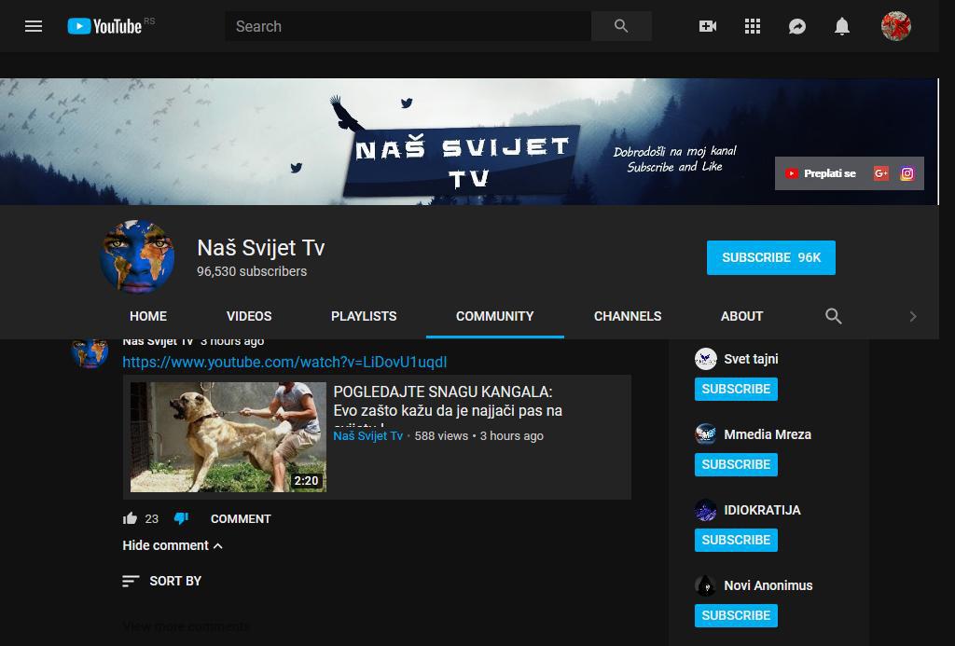
Task: Open the Instagram link on the banner
Action: (x=907, y=173)
